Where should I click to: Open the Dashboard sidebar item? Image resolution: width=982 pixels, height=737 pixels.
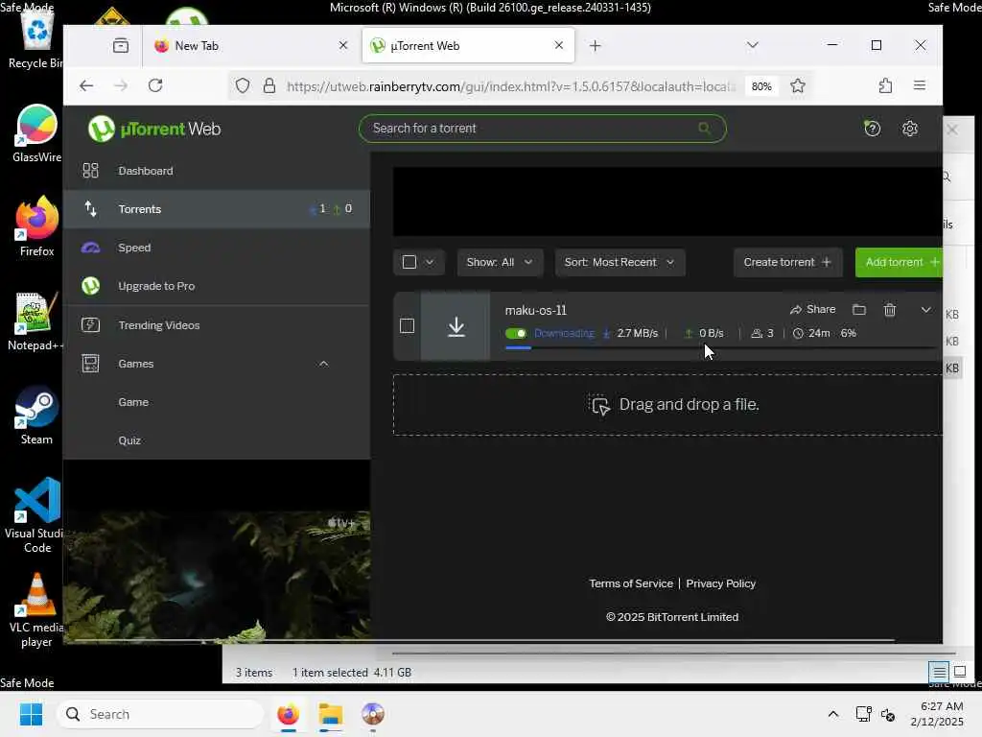pyautogui.click(x=216, y=171)
